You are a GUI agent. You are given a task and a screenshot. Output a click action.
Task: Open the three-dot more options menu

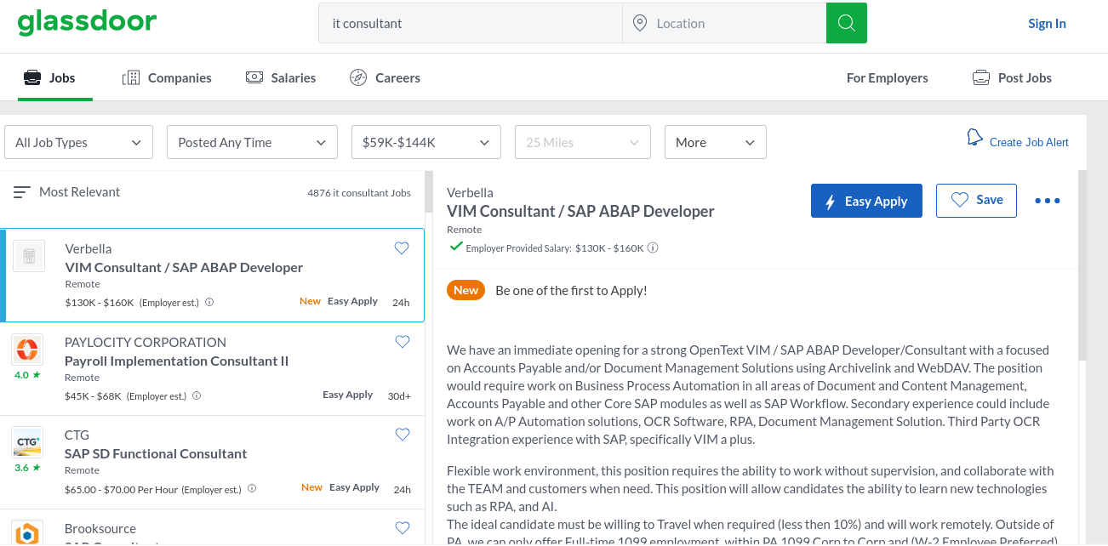coord(1048,201)
